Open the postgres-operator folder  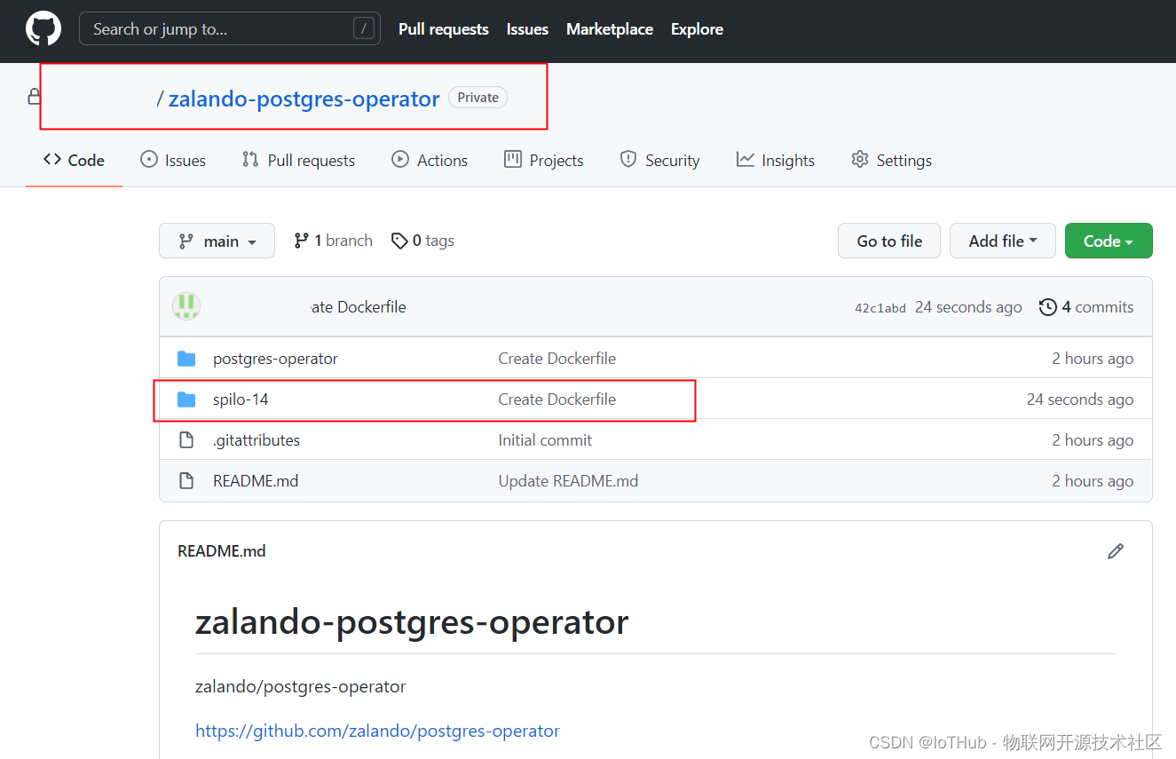point(275,359)
